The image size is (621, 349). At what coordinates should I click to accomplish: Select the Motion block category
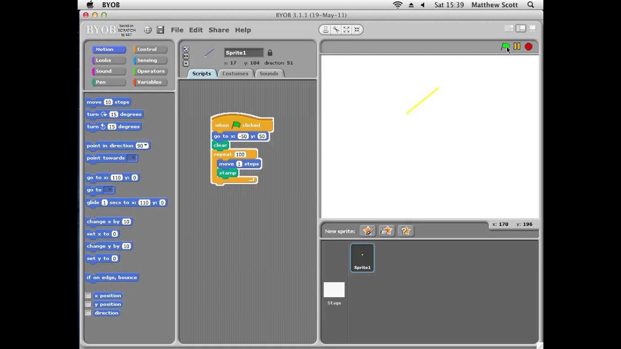109,49
